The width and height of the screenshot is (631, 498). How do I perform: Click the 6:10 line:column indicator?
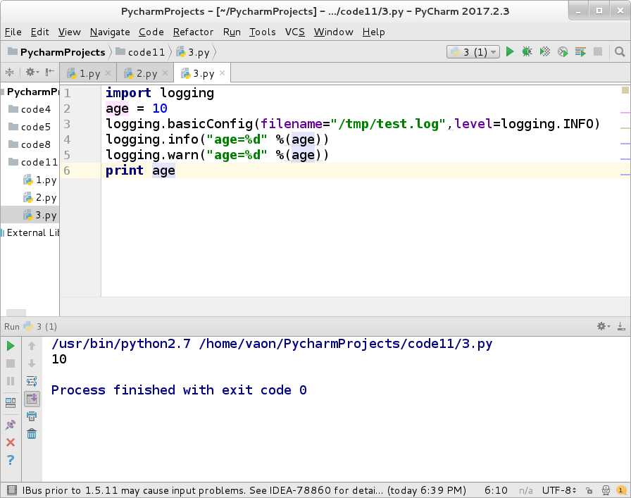coord(496,490)
